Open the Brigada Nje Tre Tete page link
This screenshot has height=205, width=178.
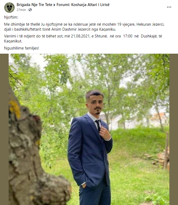pos(34,5)
